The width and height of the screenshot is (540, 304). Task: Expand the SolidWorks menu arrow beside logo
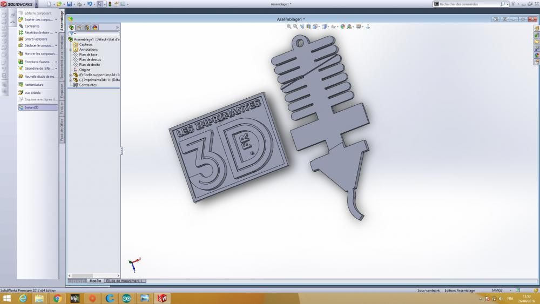tap(37, 4)
